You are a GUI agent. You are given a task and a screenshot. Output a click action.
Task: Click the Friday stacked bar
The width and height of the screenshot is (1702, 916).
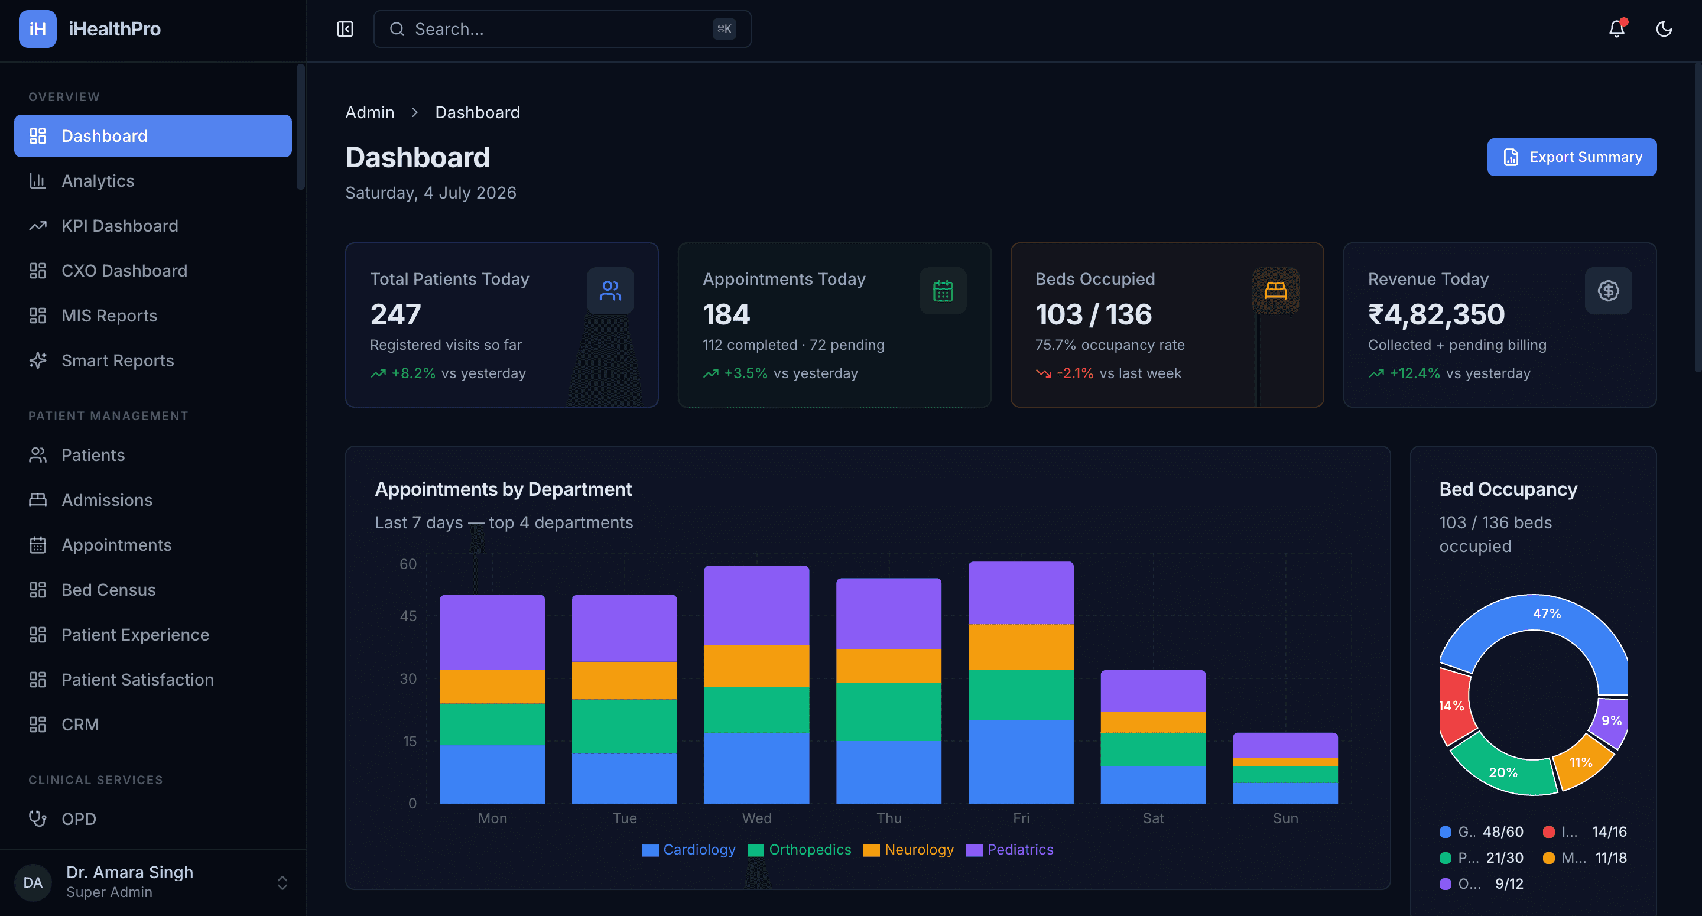point(1021,683)
